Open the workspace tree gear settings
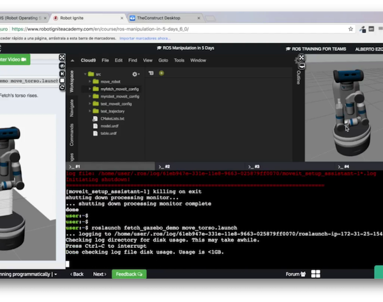 point(135,74)
